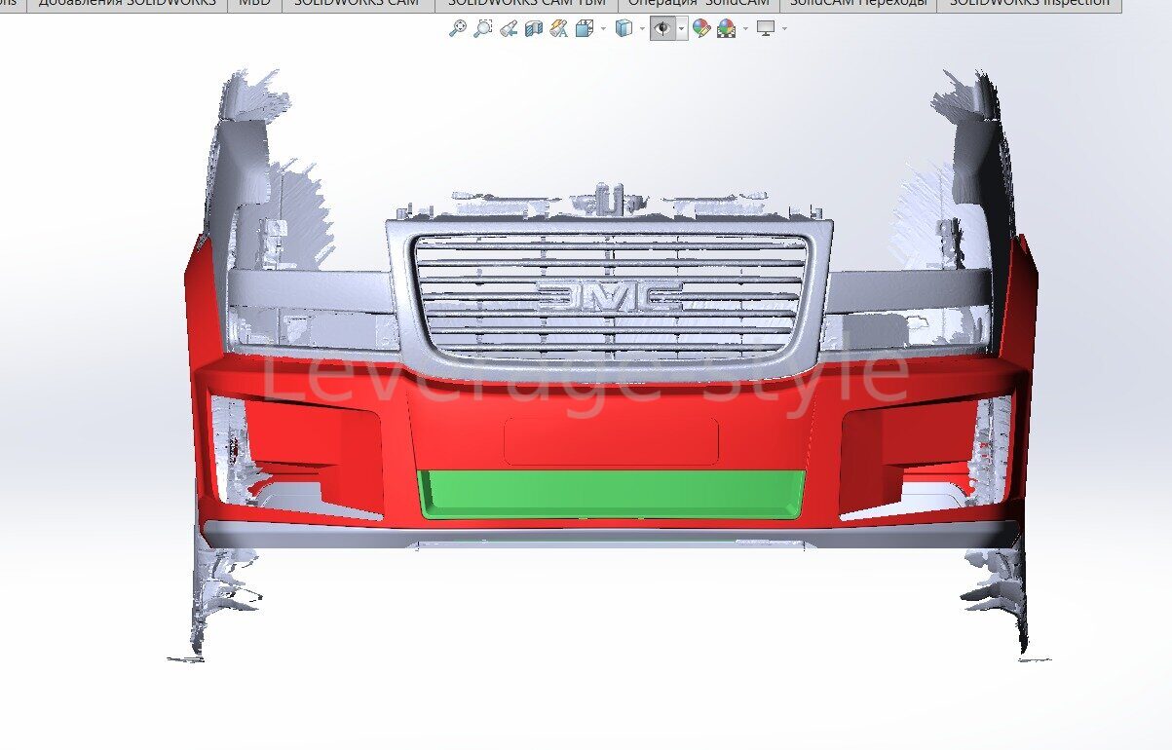Screen dimensions: 1172x750
Task: Click the View Settings monitor icon
Action: coord(766,29)
